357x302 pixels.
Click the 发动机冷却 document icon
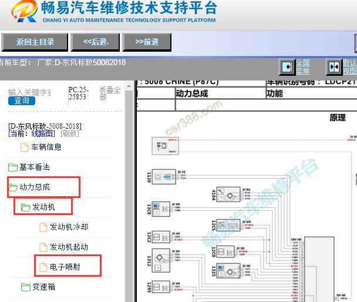tap(43, 227)
